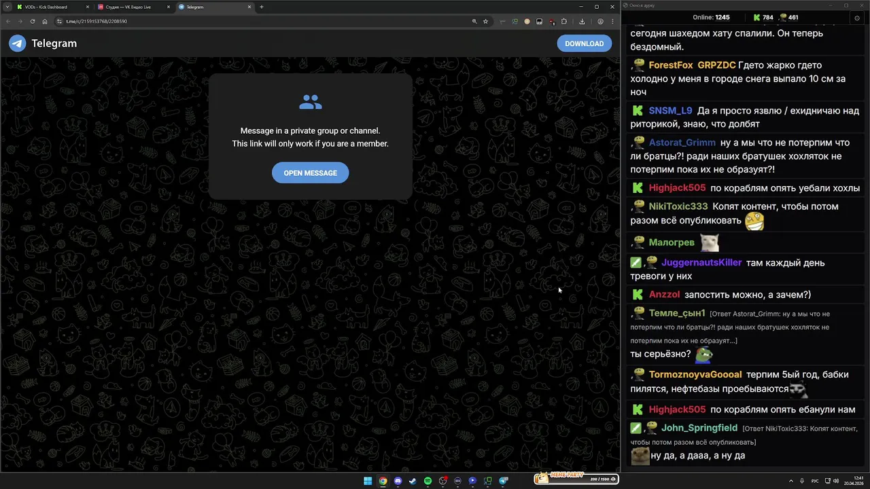Click username Малогрев in chat
870x489 pixels.
(672, 242)
